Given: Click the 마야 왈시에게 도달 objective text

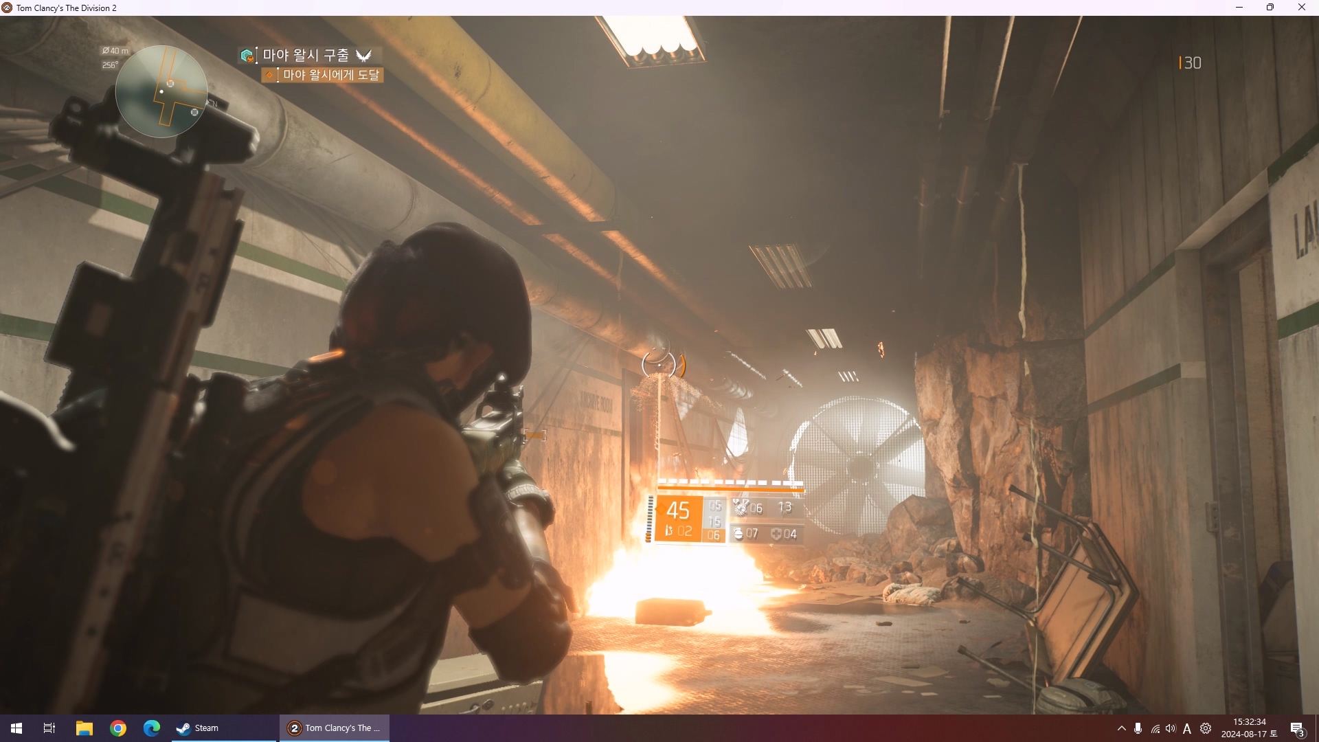Looking at the screenshot, I should 331,75.
